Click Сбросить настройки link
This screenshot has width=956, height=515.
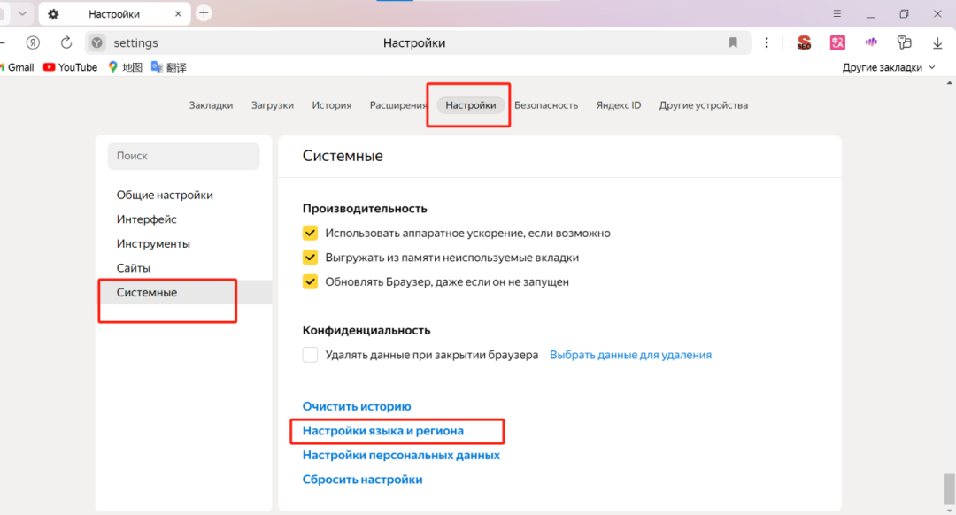coord(362,480)
